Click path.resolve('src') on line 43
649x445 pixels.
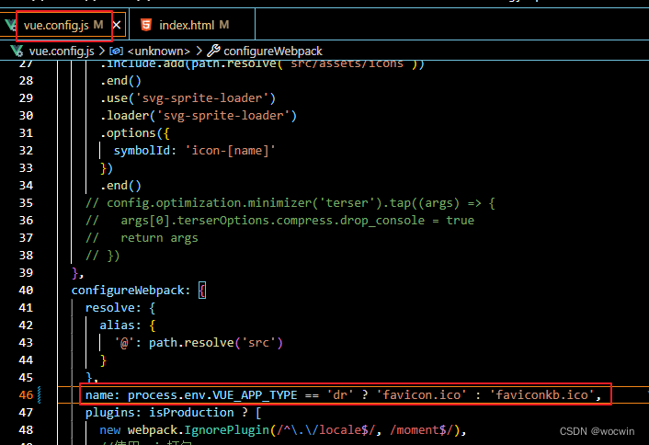[216, 343]
